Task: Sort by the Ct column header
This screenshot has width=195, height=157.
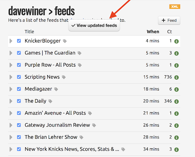Action: tap(169, 32)
